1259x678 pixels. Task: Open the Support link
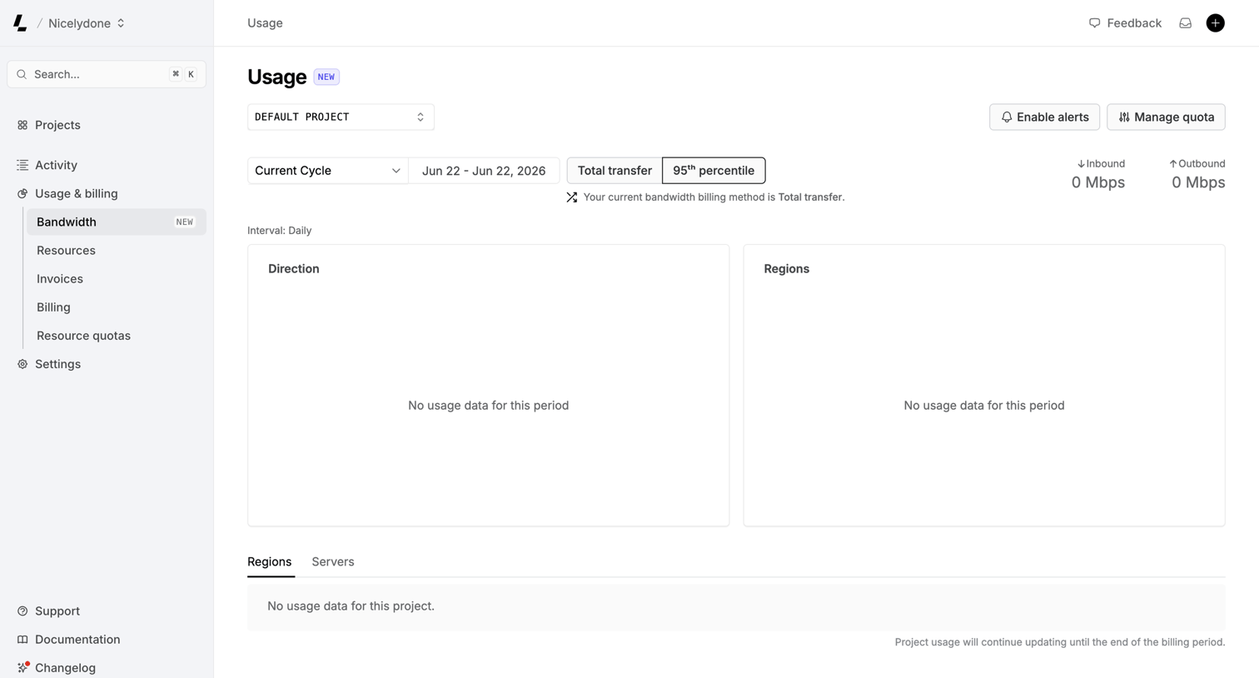[x=57, y=611]
